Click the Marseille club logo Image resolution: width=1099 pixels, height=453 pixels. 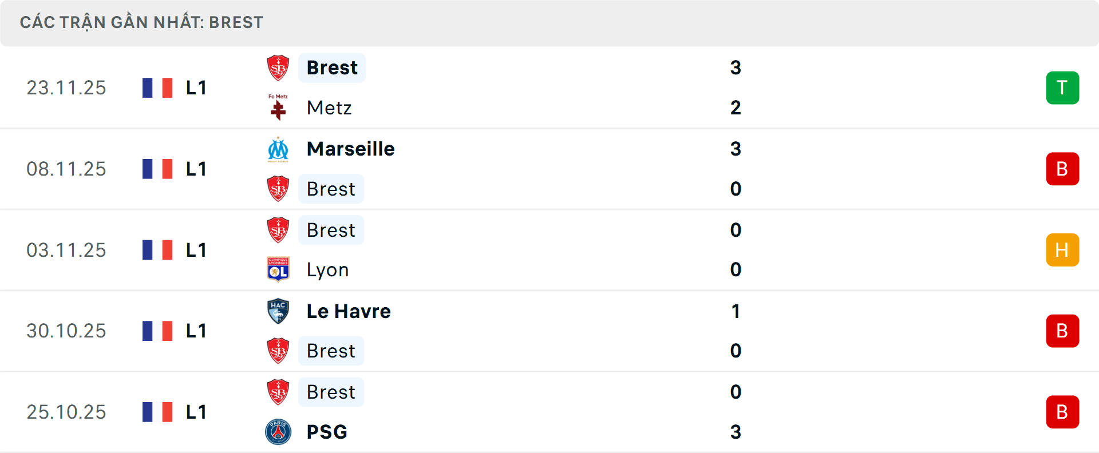coord(278,149)
